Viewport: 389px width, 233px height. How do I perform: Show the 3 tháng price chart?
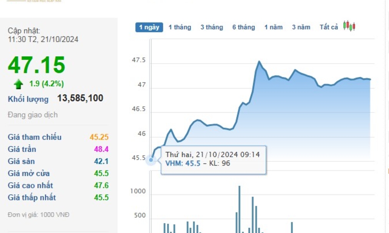[212, 27]
